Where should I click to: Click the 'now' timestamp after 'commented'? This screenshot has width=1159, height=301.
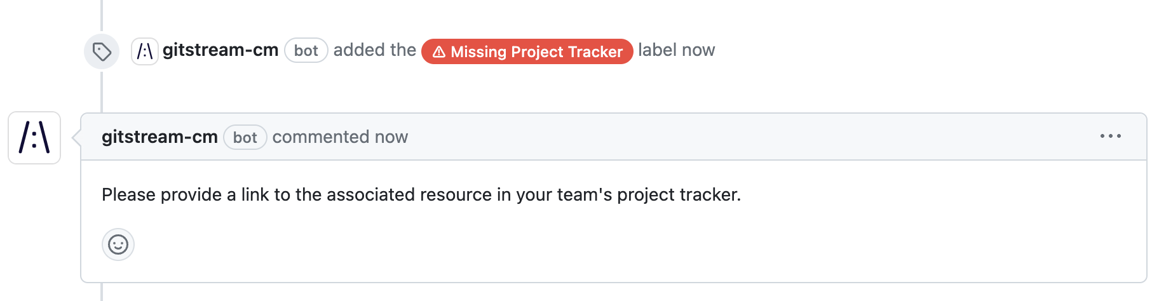click(x=391, y=137)
